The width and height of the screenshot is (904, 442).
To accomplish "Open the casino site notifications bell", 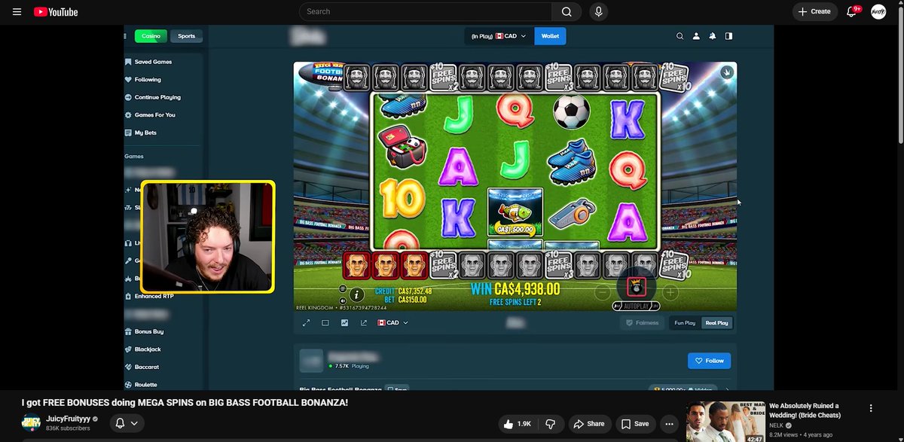I will (x=712, y=35).
